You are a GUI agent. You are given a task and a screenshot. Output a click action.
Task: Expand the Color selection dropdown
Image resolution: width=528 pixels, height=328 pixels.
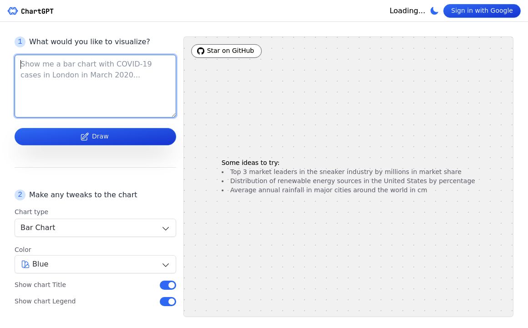pos(95,264)
